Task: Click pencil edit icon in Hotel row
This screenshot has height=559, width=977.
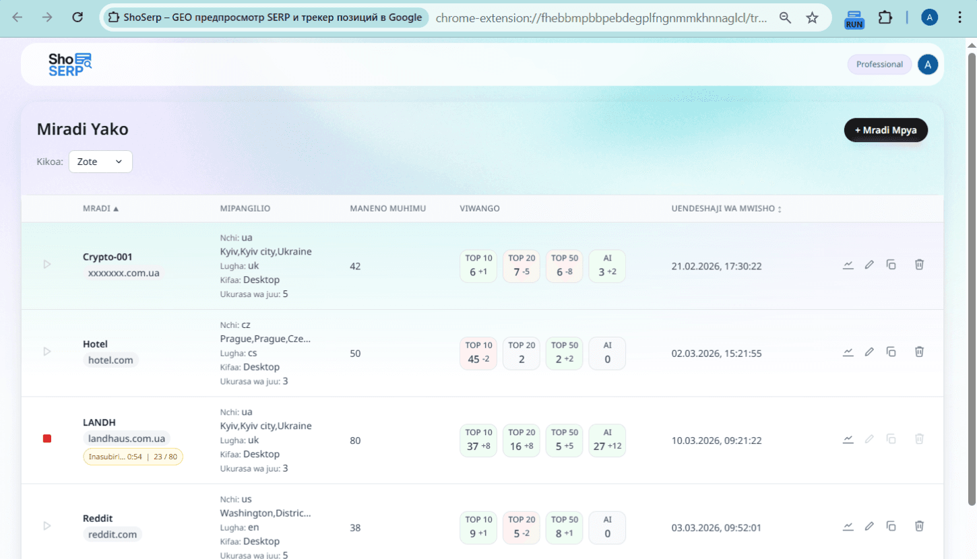Action: [869, 352]
